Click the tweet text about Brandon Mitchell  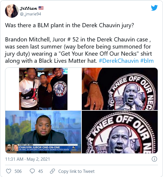[79, 50]
